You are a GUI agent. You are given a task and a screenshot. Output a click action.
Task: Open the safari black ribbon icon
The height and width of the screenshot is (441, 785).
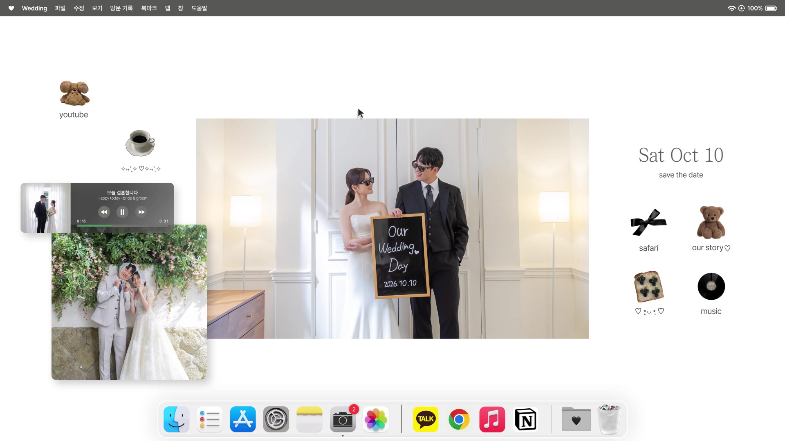pos(648,223)
